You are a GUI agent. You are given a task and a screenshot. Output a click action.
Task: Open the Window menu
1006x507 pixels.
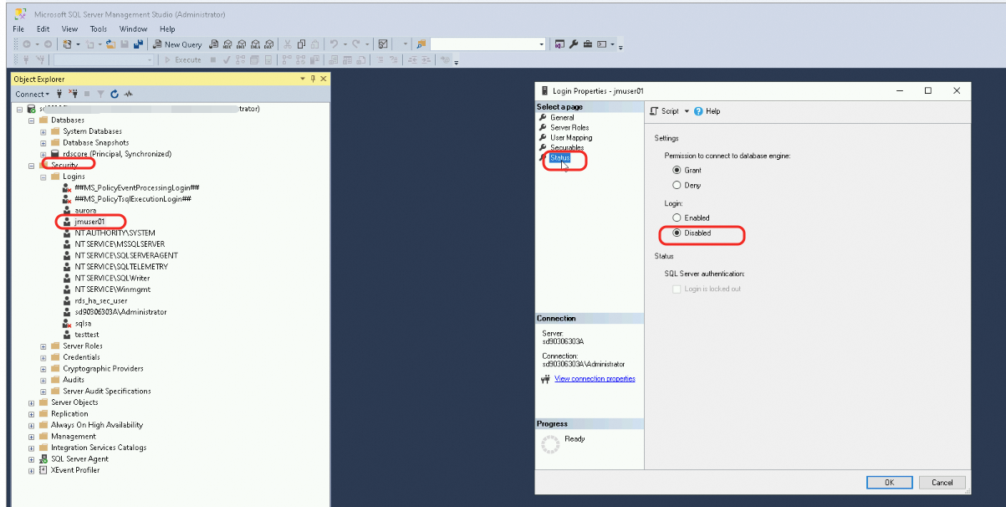coord(134,28)
